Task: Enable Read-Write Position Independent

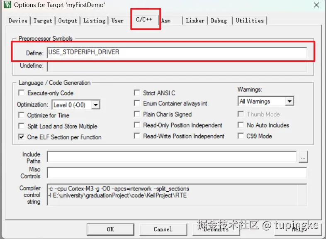Action: click(x=137, y=136)
